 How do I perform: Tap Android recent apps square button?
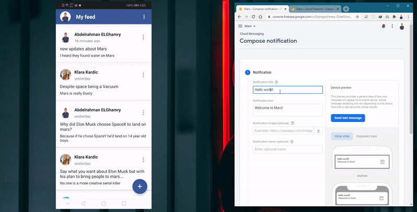coord(124,204)
